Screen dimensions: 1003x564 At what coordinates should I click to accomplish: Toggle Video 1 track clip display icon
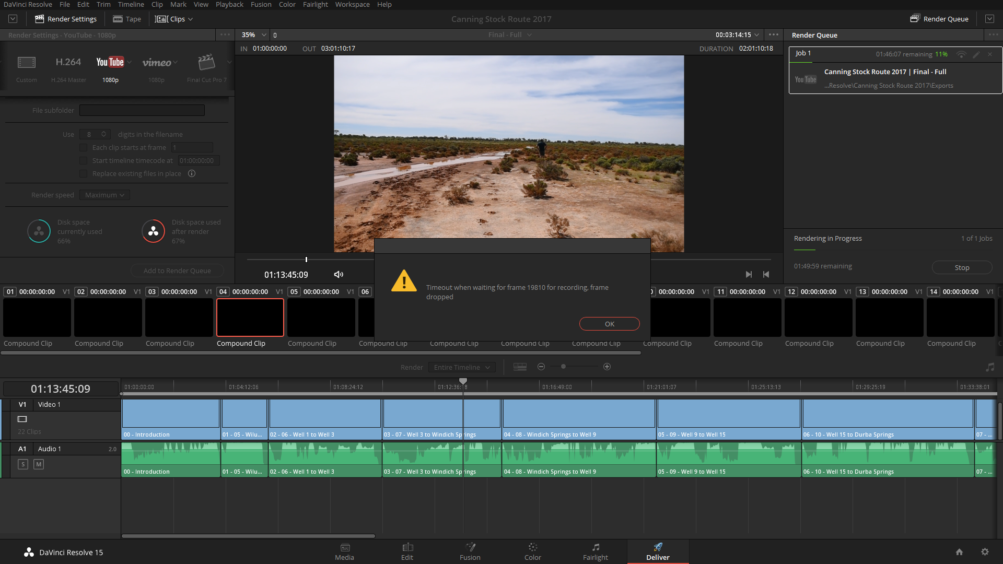pos(22,419)
